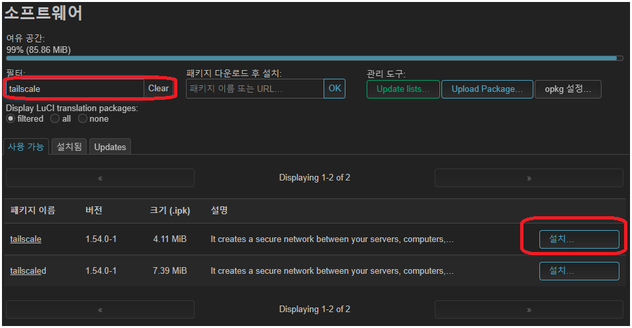632x328 pixels.
Task: Go to next page using bottom » button
Action: [x=529, y=309]
